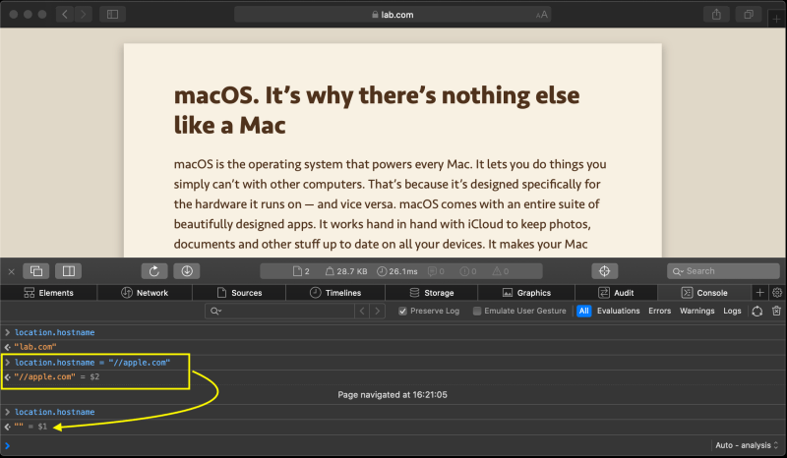Click the "lab.com" result line
Image resolution: width=787 pixels, height=458 pixels.
pos(35,347)
